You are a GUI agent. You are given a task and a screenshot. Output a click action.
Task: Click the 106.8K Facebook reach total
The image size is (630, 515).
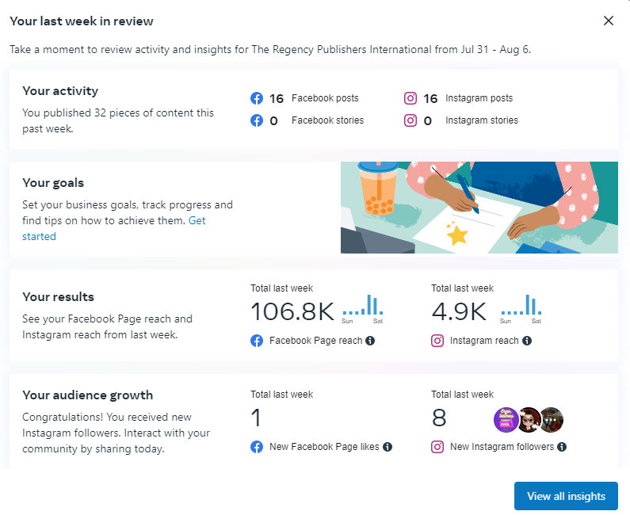point(292,311)
